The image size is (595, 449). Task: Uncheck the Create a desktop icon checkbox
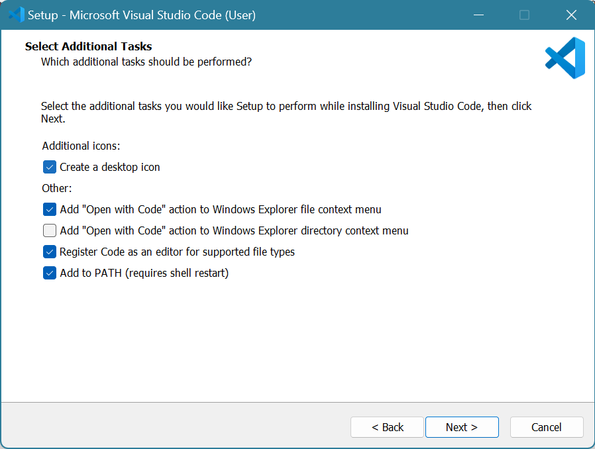click(50, 167)
